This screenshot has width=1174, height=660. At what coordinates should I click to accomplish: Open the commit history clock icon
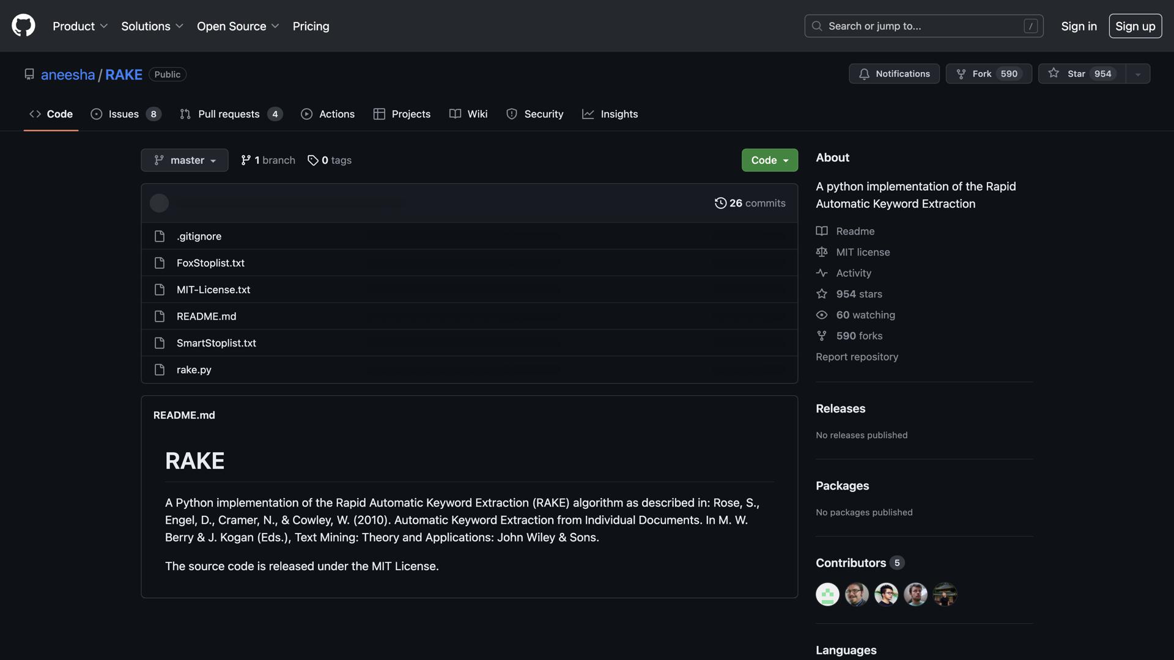click(x=720, y=203)
